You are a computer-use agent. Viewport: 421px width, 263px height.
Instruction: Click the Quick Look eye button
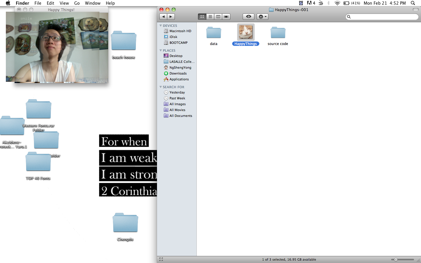248,17
